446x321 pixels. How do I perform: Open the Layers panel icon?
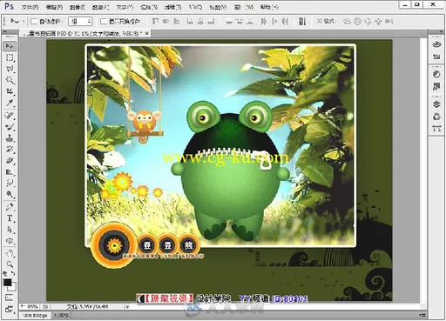tap(436, 104)
